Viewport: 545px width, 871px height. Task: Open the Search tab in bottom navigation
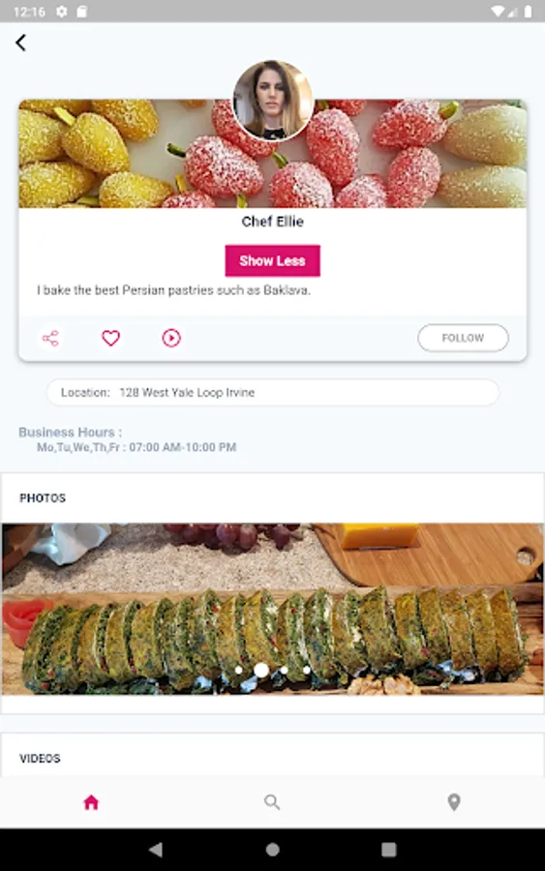point(272,801)
